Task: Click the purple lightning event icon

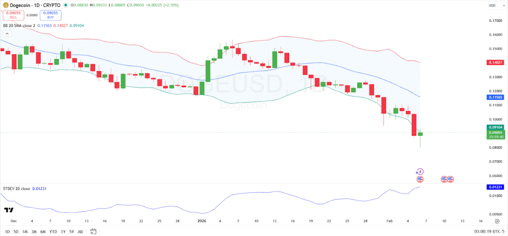Action: 420,172
